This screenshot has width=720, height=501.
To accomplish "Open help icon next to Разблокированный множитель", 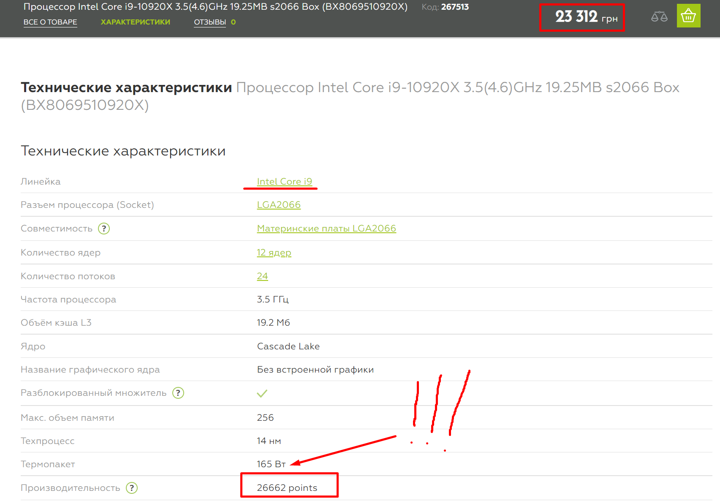I will click(178, 393).
